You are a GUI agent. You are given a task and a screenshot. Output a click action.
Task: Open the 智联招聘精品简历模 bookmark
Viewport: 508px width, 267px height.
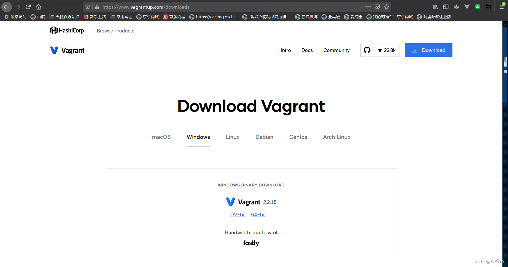[x=266, y=17]
